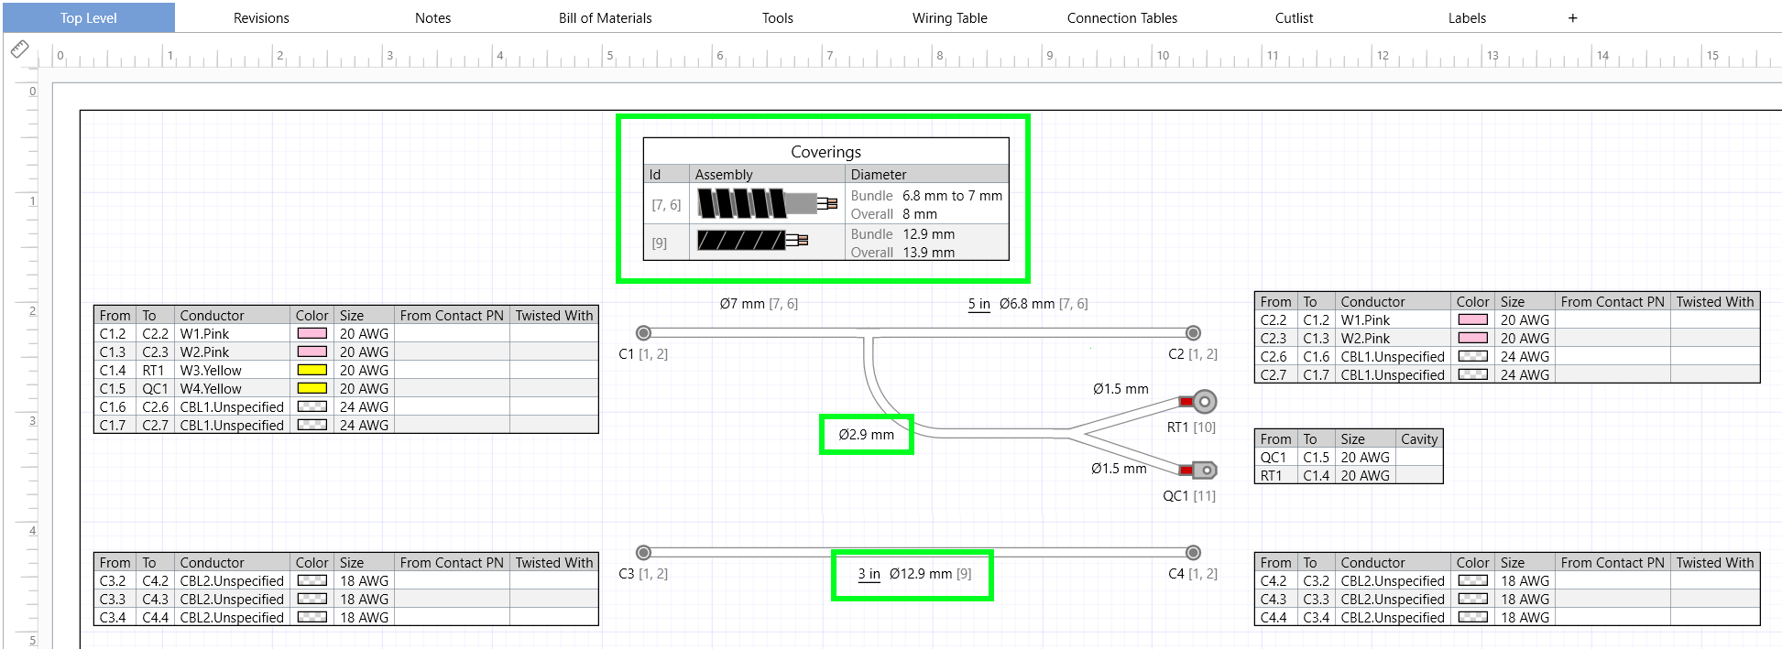This screenshot has width=1782, height=649.
Task: Click the underlined "3 in" length label
Action: click(869, 574)
